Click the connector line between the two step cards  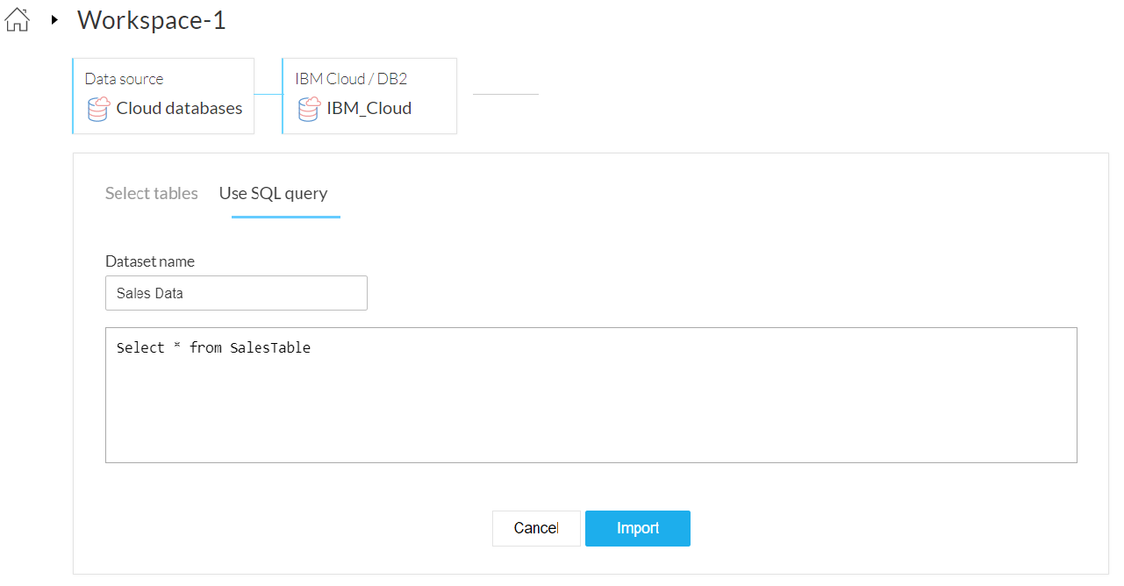click(268, 95)
